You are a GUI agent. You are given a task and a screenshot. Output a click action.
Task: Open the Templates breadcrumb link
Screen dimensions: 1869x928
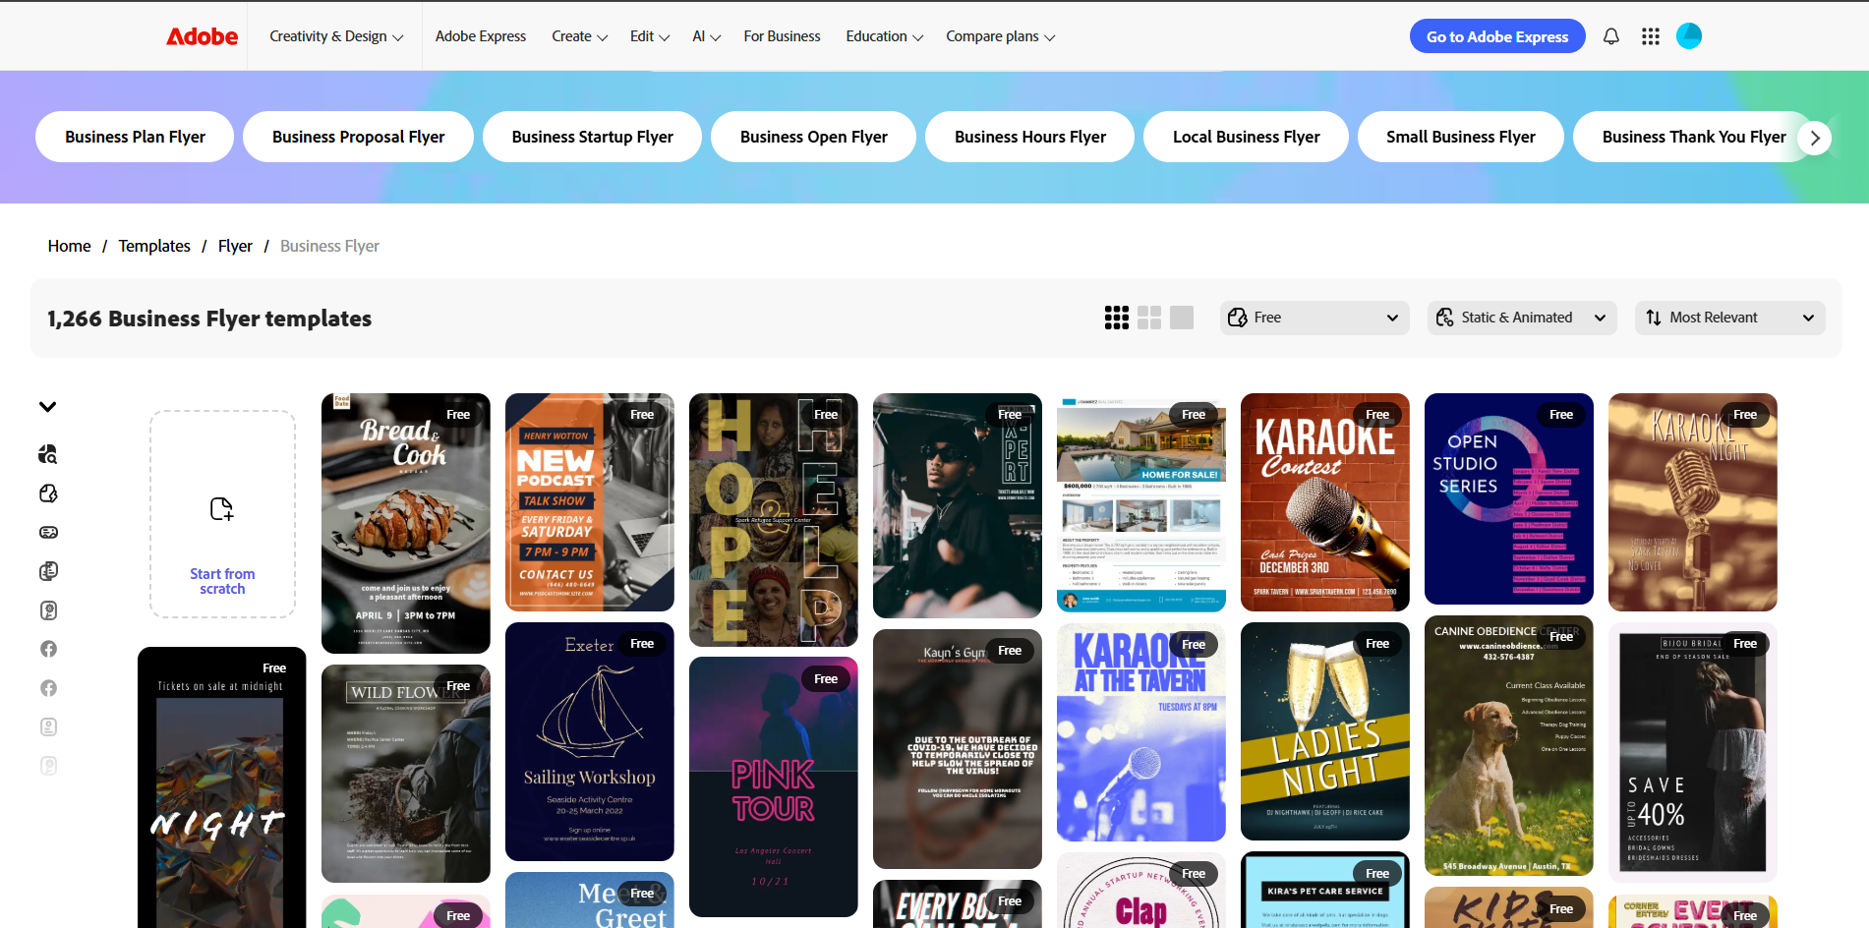pyautogui.click(x=154, y=246)
